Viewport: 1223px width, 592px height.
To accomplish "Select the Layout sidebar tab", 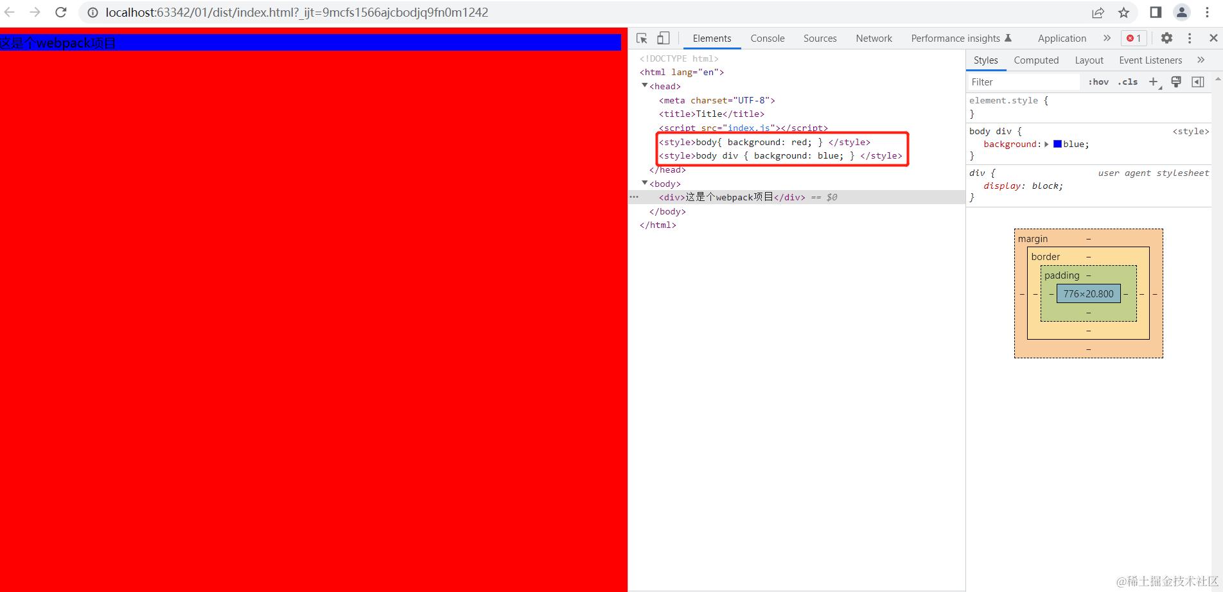I will [x=1089, y=60].
